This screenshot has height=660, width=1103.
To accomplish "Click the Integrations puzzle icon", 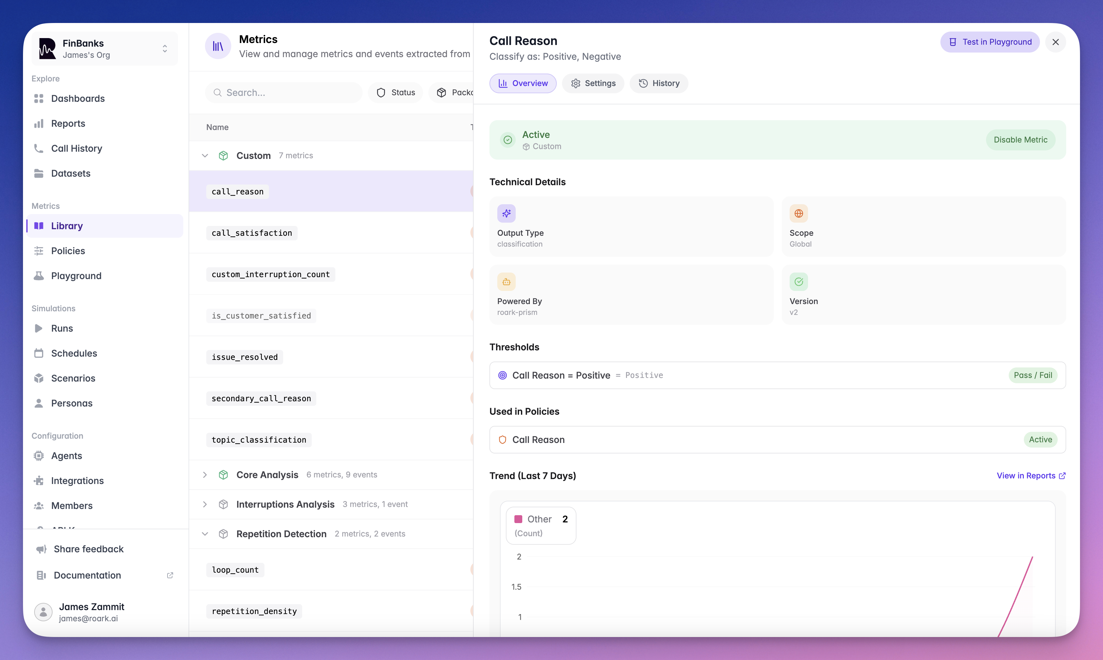I will (x=39, y=480).
